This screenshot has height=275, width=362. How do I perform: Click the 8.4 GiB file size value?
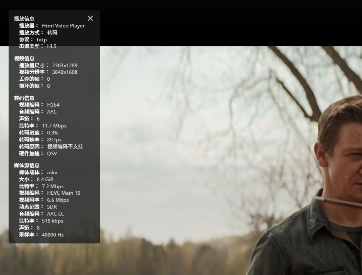coord(45,180)
